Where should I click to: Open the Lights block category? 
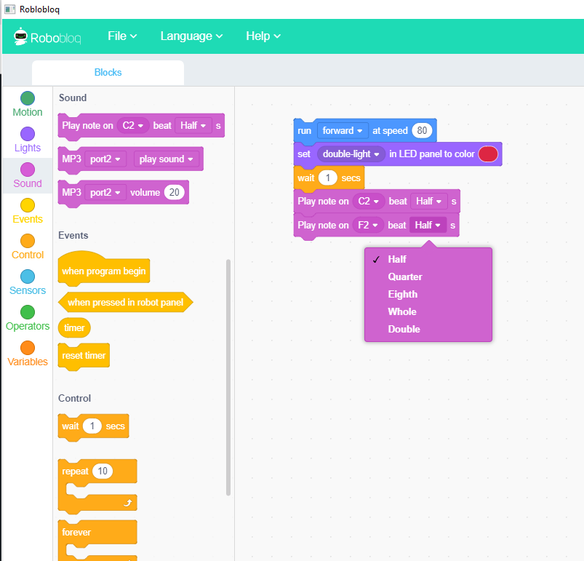tap(28, 134)
